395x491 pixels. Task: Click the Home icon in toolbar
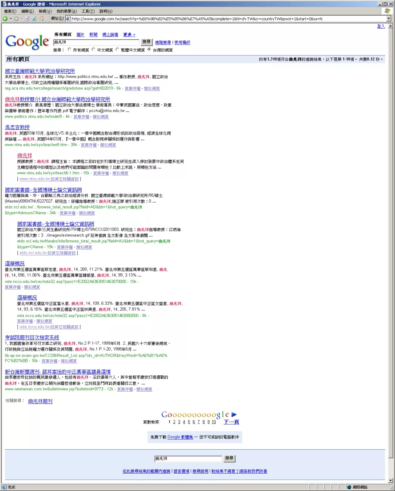point(42,18)
